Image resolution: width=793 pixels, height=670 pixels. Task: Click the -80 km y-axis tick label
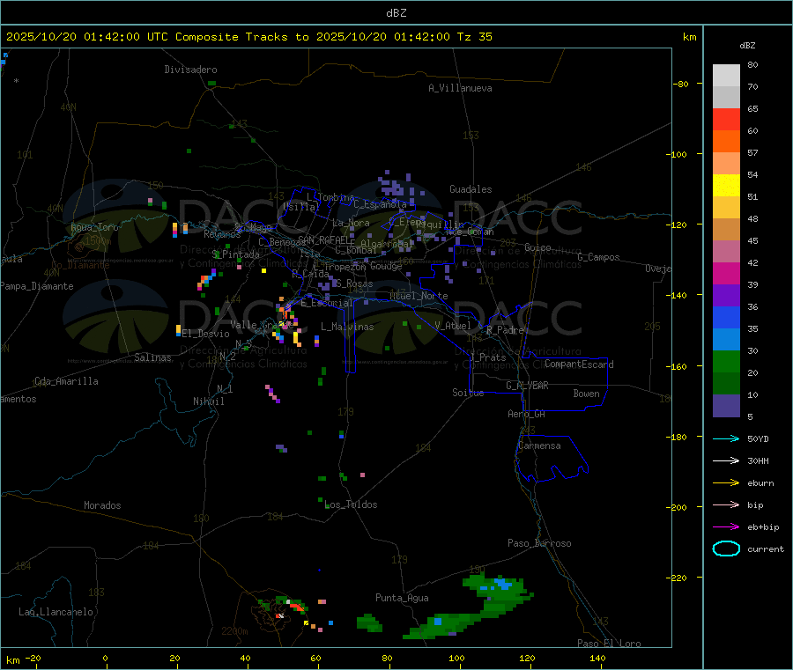click(680, 84)
